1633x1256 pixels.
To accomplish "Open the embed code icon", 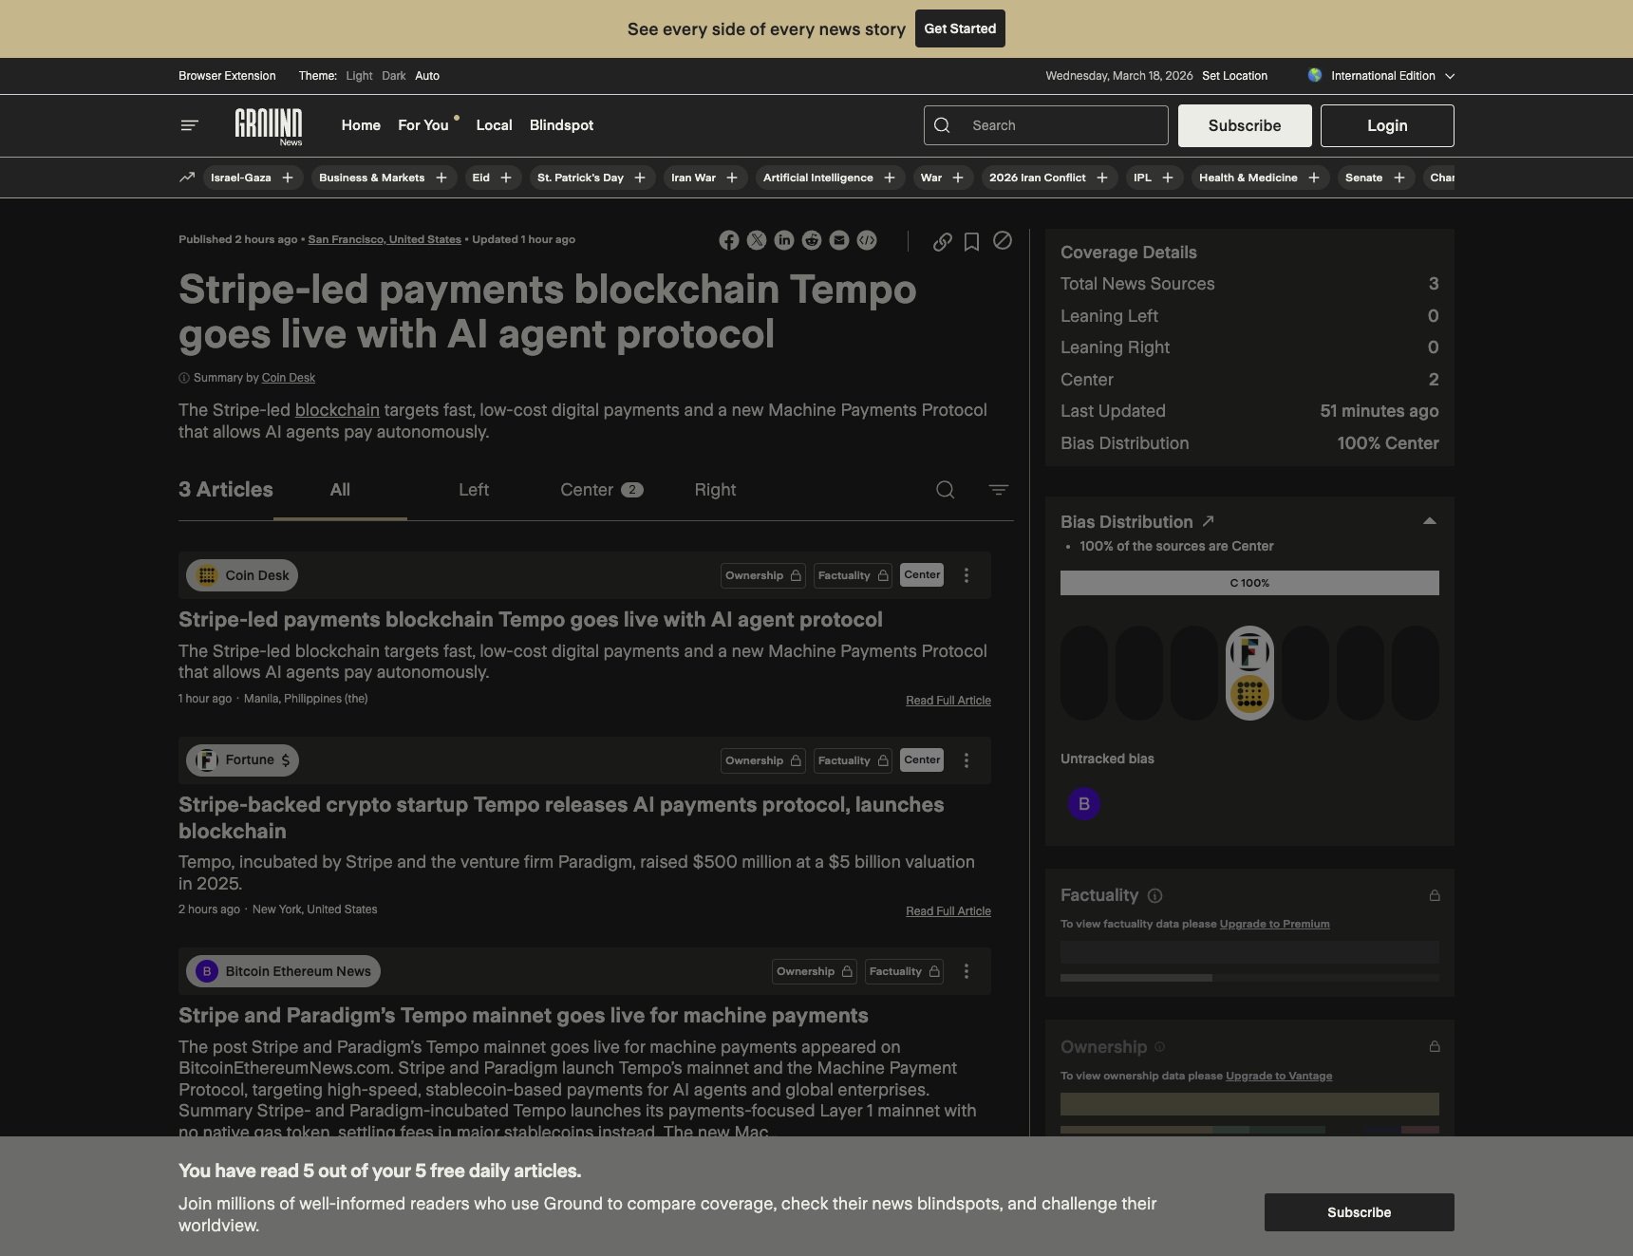I will pyautogui.click(x=867, y=241).
